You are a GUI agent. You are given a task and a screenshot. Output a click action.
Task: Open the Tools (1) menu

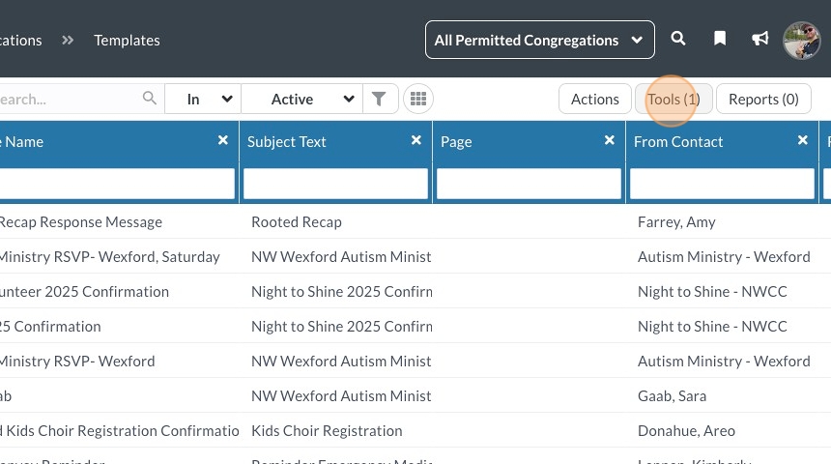pos(673,99)
